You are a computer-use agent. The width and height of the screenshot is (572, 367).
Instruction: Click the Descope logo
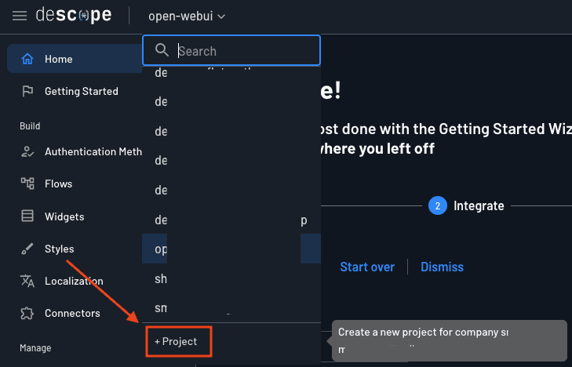click(x=73, y=16)
